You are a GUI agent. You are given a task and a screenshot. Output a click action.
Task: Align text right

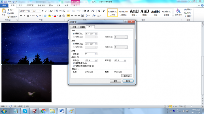(x=75, y=16)
